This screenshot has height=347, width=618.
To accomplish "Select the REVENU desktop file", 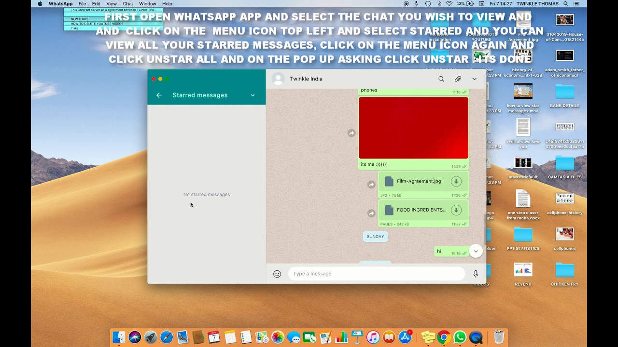I will coord(523,274).
